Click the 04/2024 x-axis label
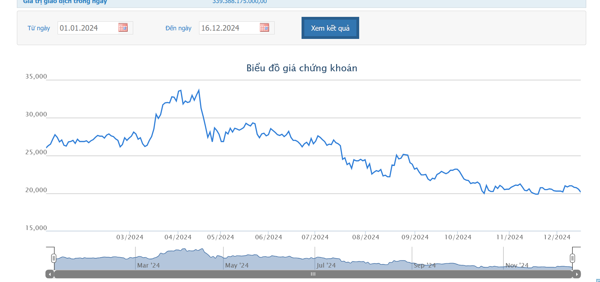600x282 pixels. pyautogui.click(x=178, y=237)
